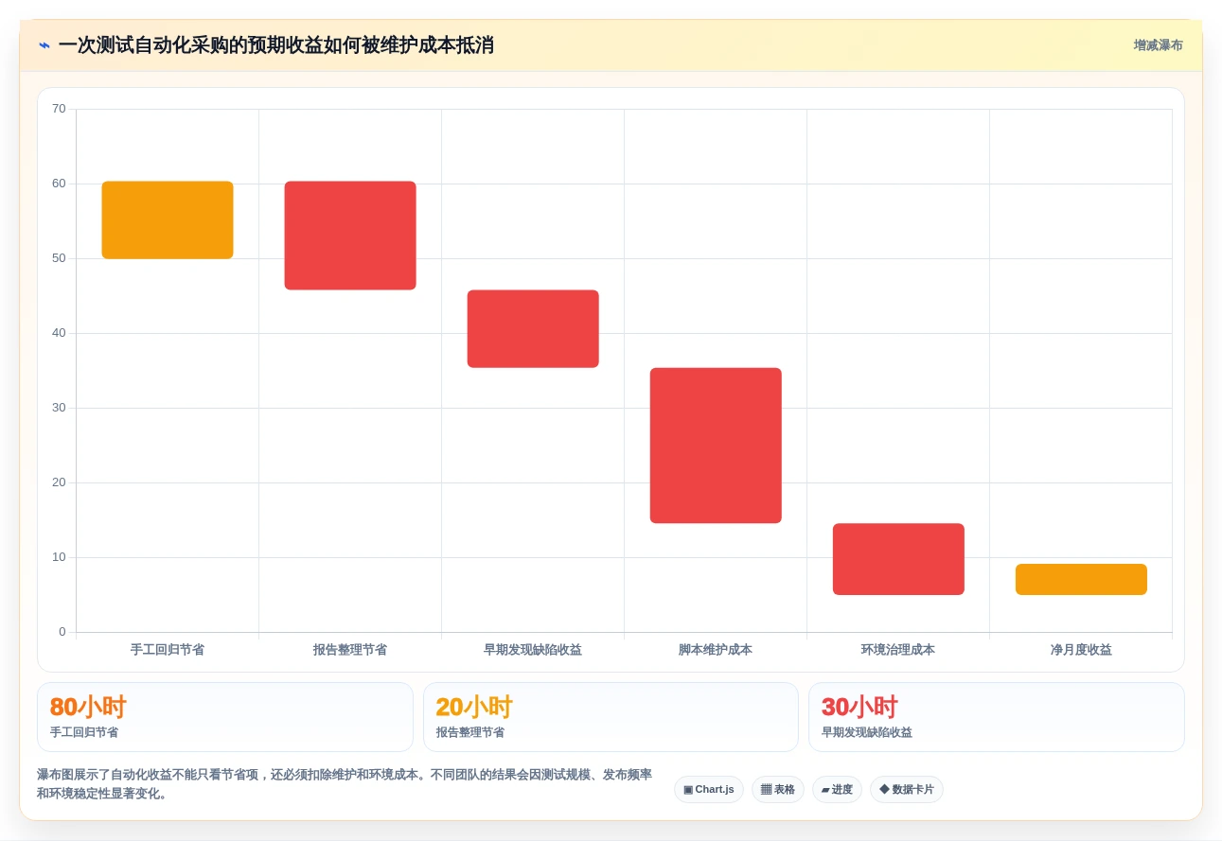This screenshot has width=1222, height=841.
Task: Click the y-axis value 40
Action: point(59,333)
